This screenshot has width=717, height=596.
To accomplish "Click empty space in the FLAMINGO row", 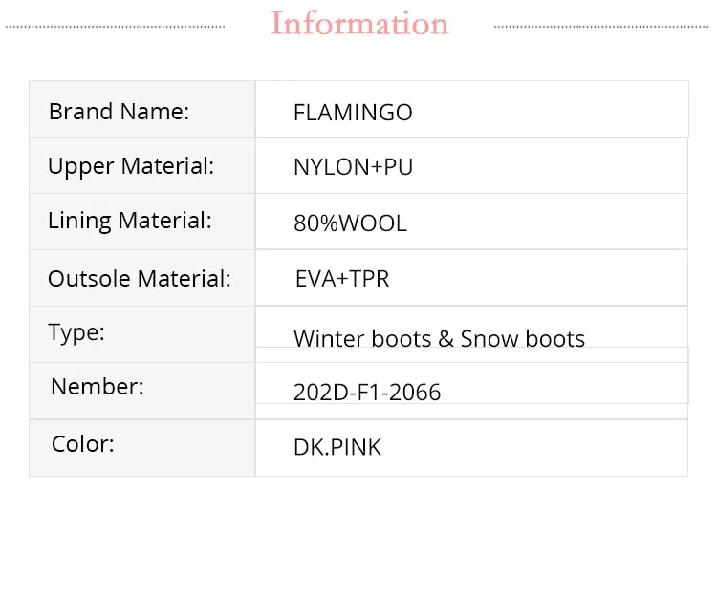I will [549, 110].
